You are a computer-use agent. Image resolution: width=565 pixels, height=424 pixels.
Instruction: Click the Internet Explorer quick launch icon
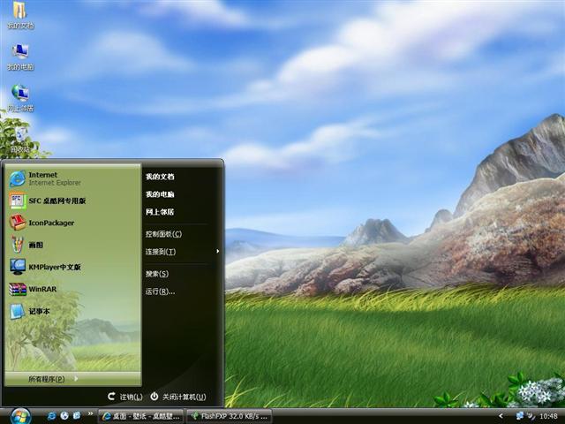click(x=51, y=416)
